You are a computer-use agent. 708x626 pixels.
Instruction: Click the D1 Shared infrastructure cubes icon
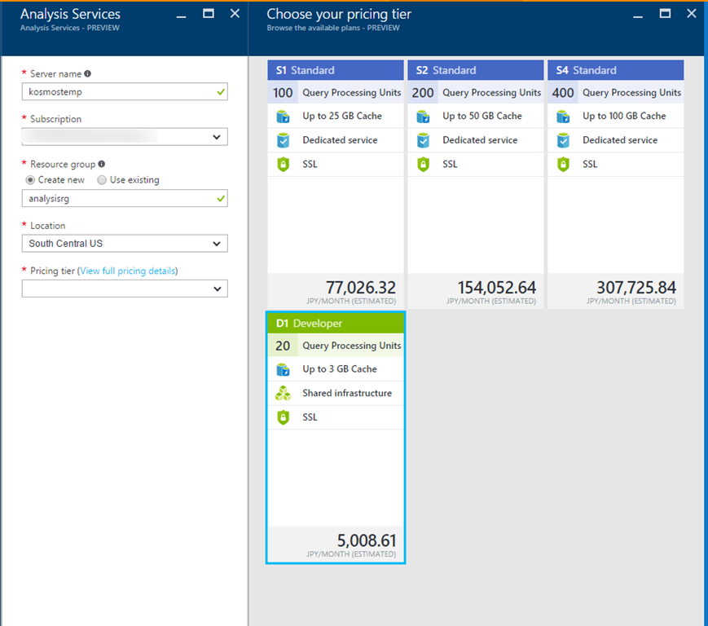[283, 393]
